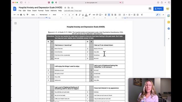Image resolution: width=182 pixels, height=102 pixels.
Task: Open the Normal text styles dropdown
Action: (45, 15)
